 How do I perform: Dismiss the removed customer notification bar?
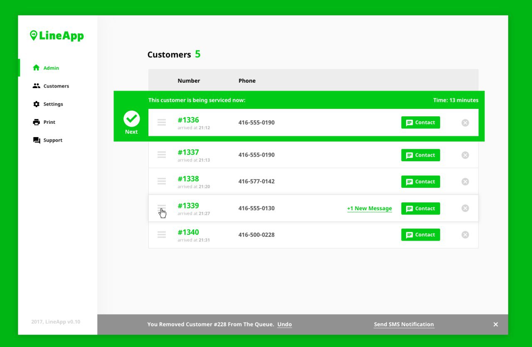[x=495, y=325]
